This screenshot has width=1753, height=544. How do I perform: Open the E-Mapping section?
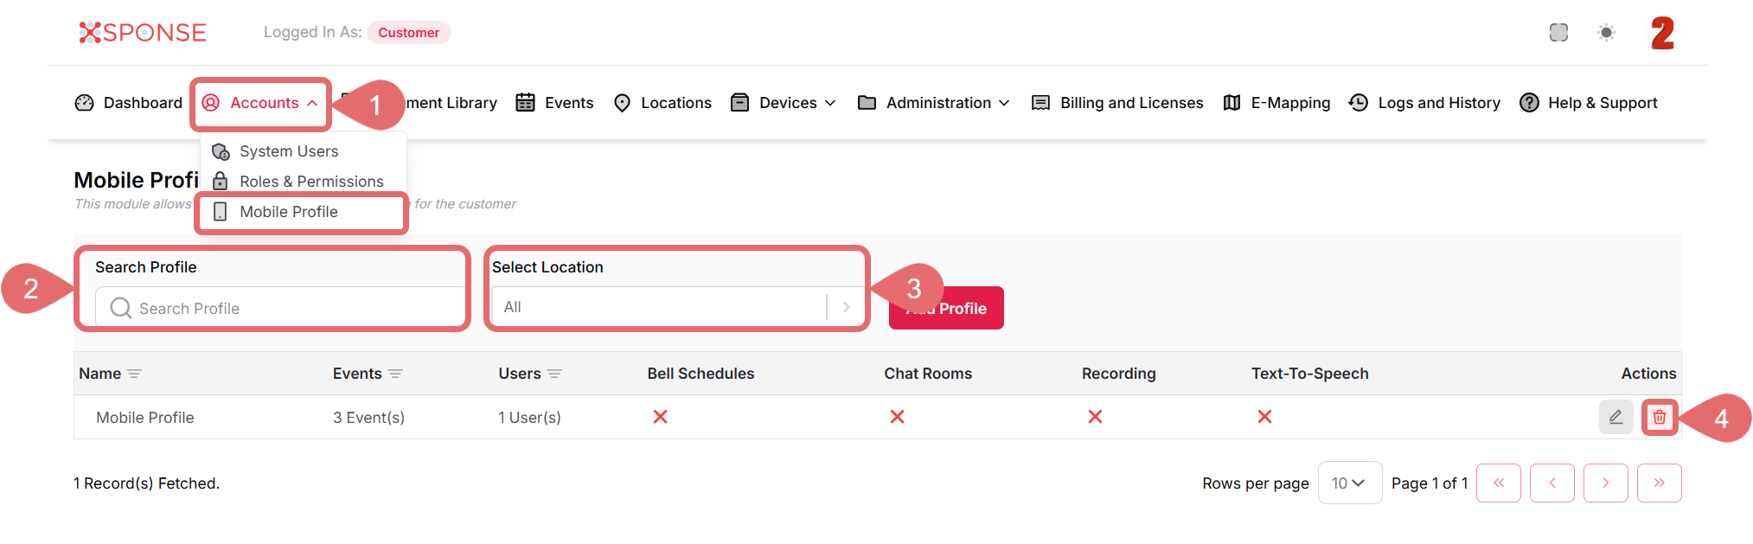1277,103
